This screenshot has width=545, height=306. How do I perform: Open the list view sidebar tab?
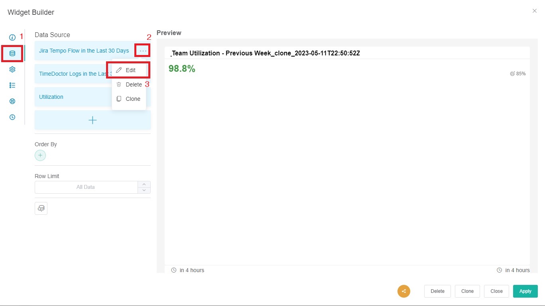(12, 85)
